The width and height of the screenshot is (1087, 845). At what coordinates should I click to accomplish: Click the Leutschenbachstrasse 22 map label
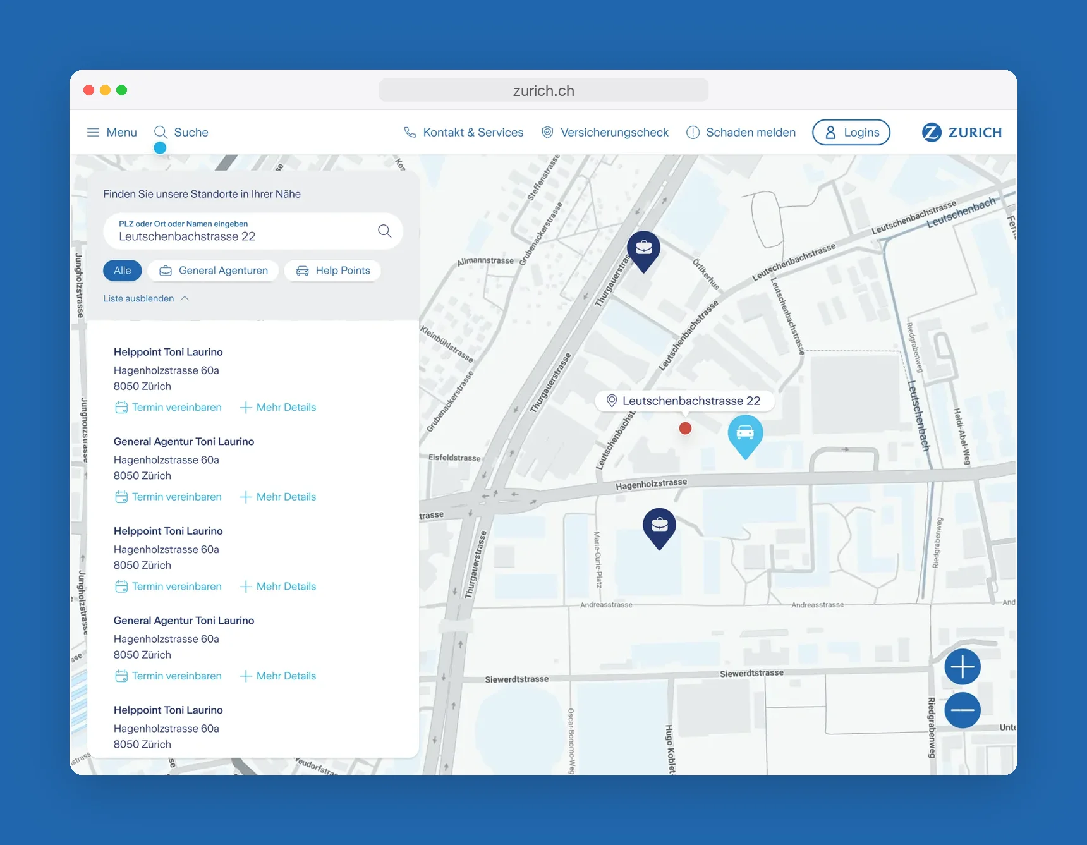pyautogui.click(x=685, y=401)
